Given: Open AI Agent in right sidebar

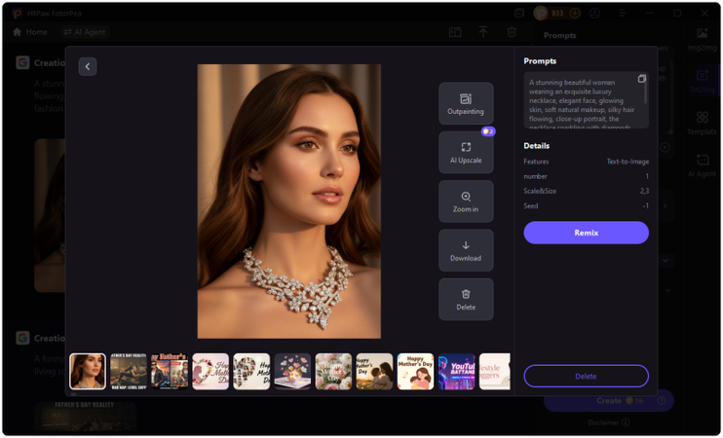Looking at the screenshot, I should (702, 165).
